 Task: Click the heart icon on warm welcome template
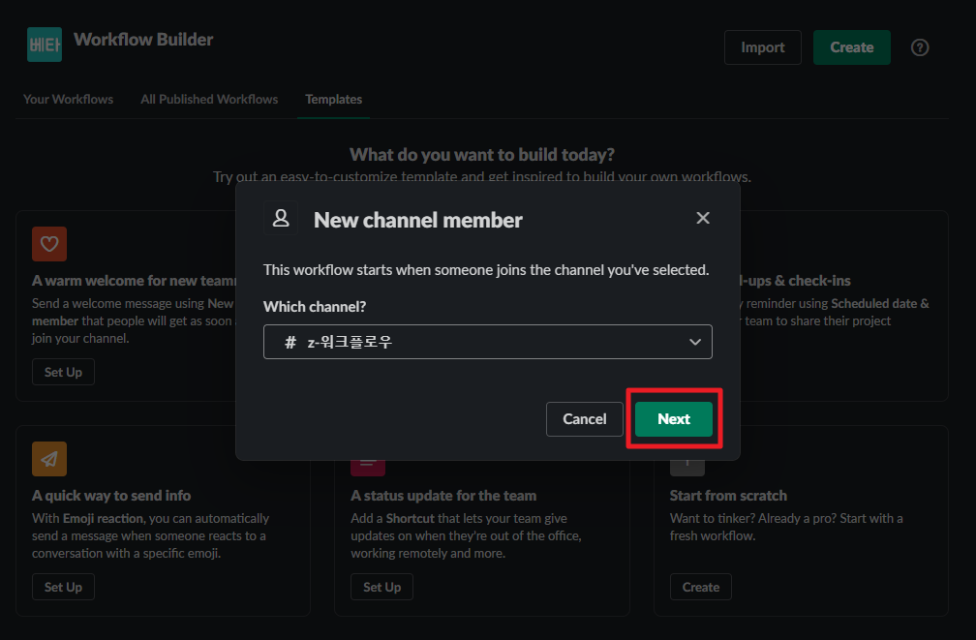(49, 244)
